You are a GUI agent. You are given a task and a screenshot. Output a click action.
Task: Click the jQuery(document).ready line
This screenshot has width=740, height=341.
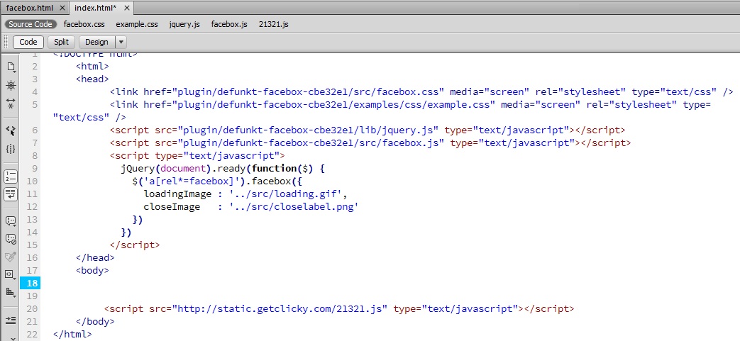tap(223, 169)
